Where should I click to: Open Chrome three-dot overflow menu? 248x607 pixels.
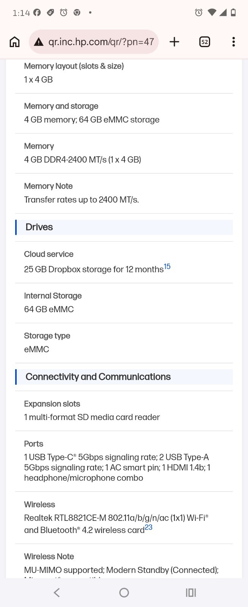234,42
